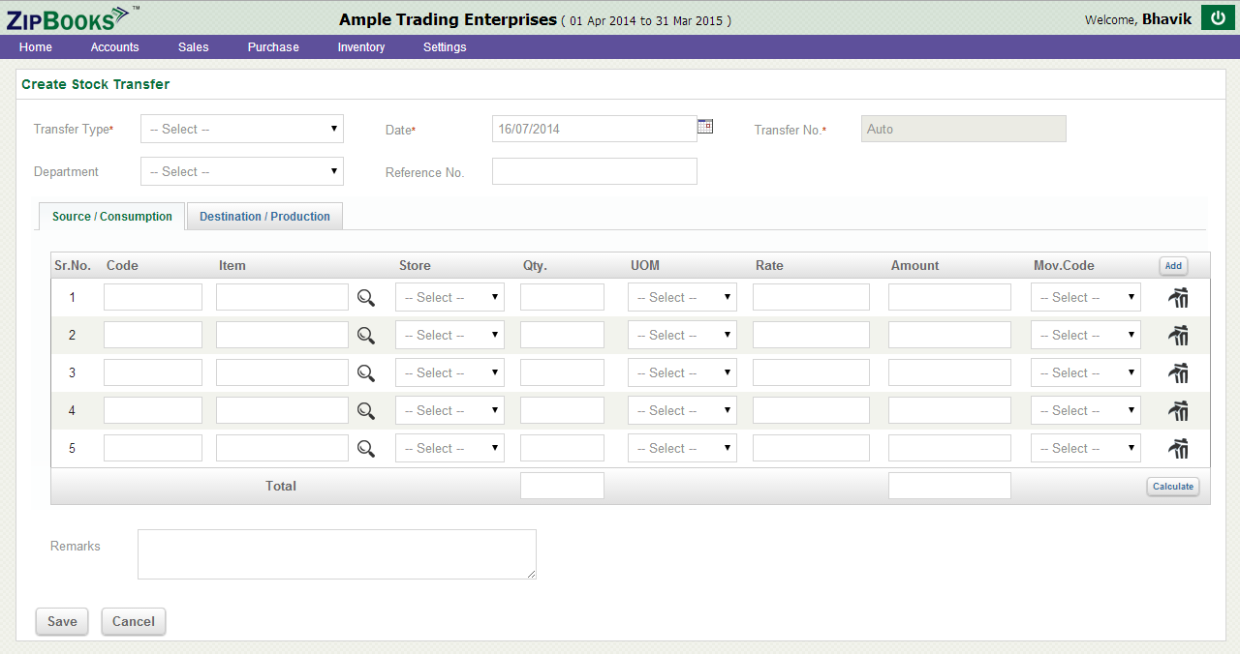Viewport: 1240px width, 654px height.
Task: Switch to Destination / Production tab
Action: click(264, 217)
